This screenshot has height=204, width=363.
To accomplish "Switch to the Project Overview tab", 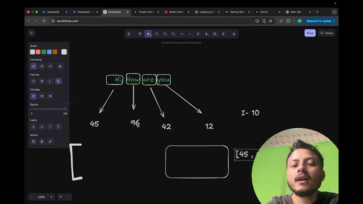I will pyautogui.click(x=146, y=12).
